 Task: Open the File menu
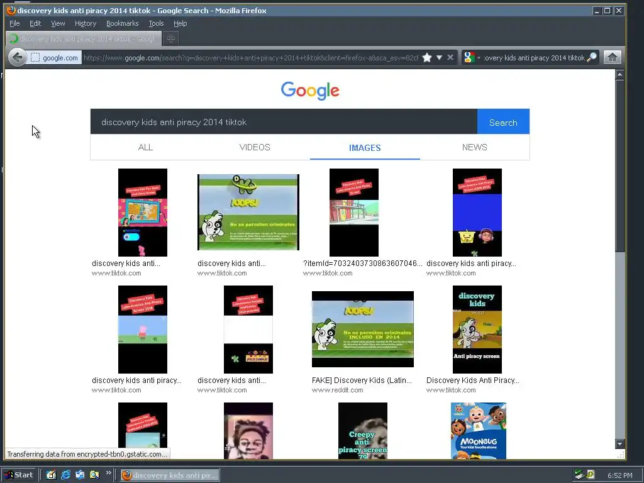[x=14, y=23]
